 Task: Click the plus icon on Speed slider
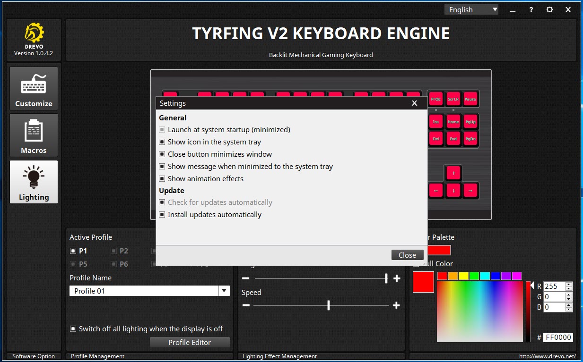[396, 305]
